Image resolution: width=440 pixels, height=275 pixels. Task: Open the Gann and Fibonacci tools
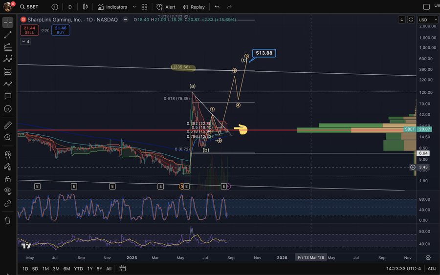point(8,47)
